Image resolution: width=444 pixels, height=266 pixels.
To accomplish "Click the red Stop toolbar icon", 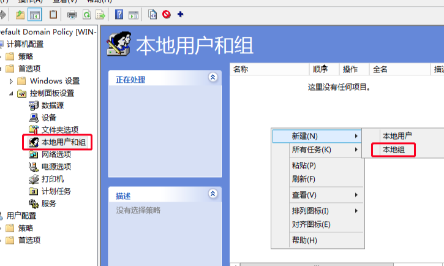I will [167, 14].
